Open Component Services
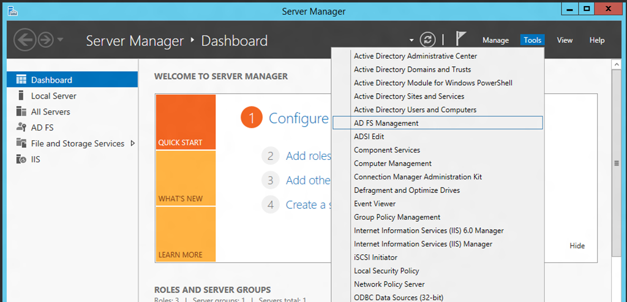This screenshot has height=302, width=627. point(438,150)
